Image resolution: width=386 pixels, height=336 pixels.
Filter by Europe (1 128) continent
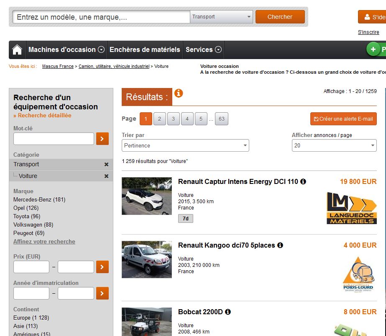31,318
